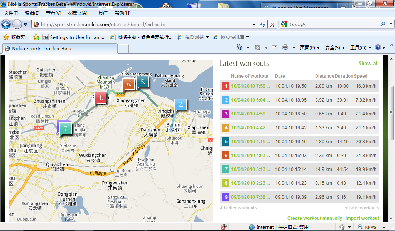395x231 pixels.
Task: Click red number 1 badge in workout list
Action: [x=226, y=86]
